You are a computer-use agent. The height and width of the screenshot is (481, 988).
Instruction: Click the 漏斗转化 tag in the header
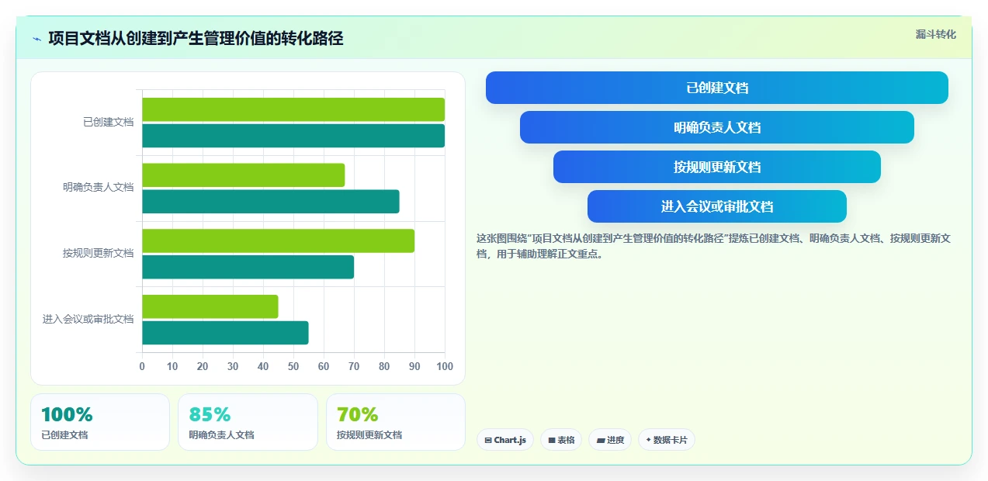(935, 35)
